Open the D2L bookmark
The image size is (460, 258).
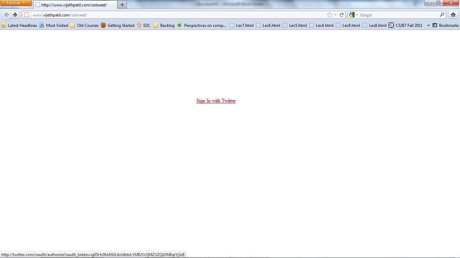[x=143, y=25]
